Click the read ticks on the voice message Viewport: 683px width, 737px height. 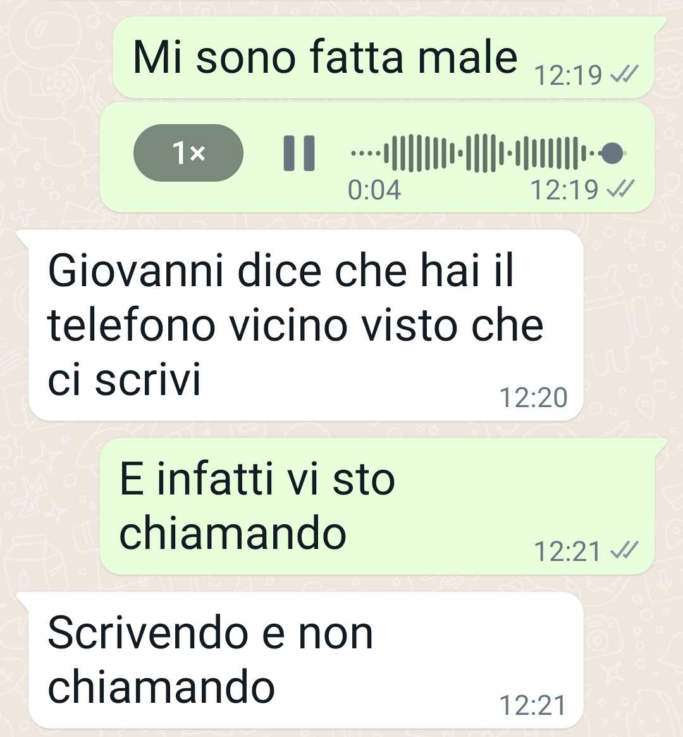pyautogui.click(x=620, y=189)
